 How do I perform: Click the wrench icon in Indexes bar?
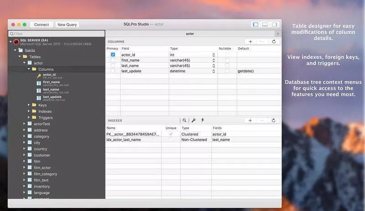(x=193, y=120)
